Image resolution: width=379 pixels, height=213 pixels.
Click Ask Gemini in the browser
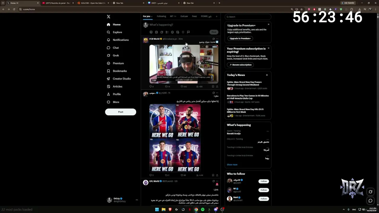click(348, 3)
